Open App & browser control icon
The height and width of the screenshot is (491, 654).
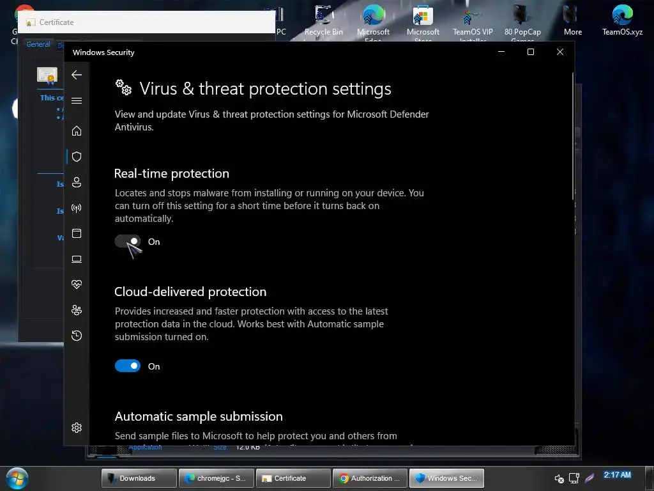[x=77, y=233]
